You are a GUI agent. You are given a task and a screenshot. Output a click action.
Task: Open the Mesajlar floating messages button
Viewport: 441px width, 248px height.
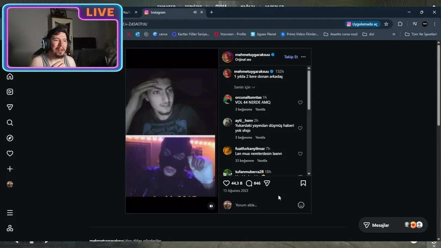tap(393, 225)
